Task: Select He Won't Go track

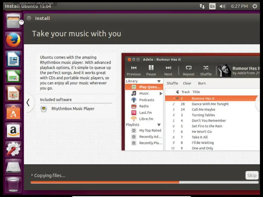Action: pos(212,132)
